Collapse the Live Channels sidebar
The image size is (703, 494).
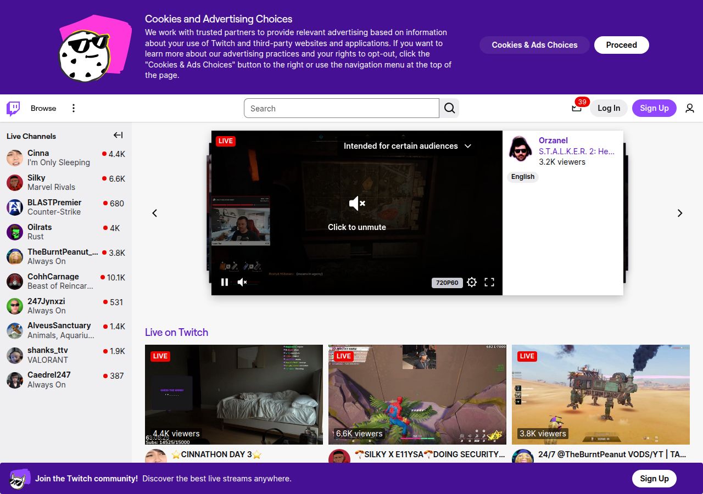tap(118, 135)
